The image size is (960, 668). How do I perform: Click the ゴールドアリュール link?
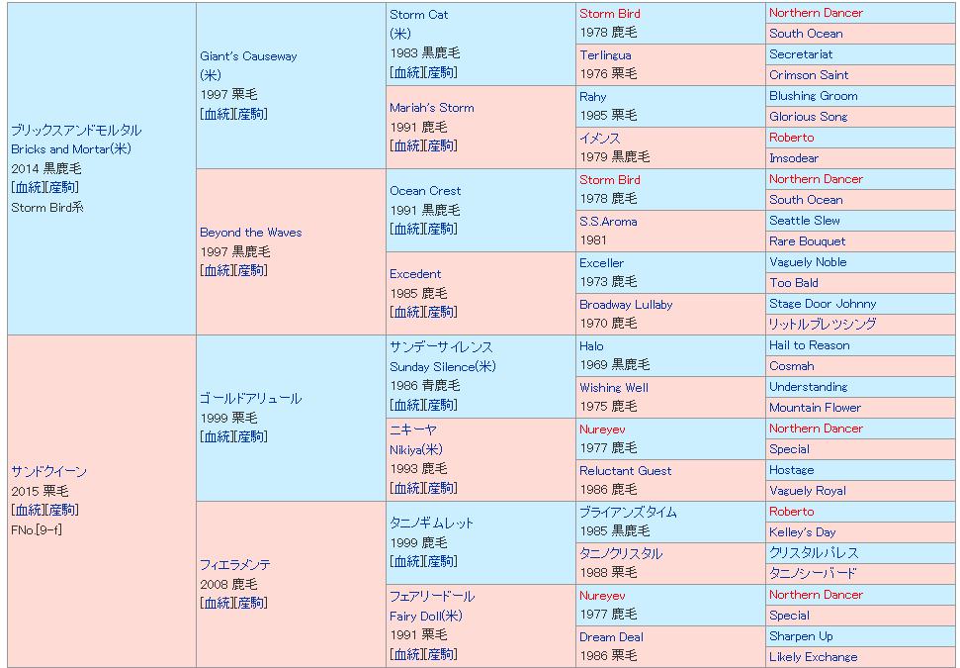point(250,399)
